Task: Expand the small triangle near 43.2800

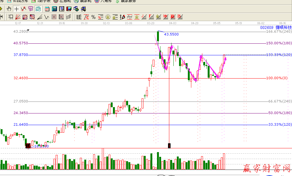Action: pyautogui.click(x=29, y=31)
